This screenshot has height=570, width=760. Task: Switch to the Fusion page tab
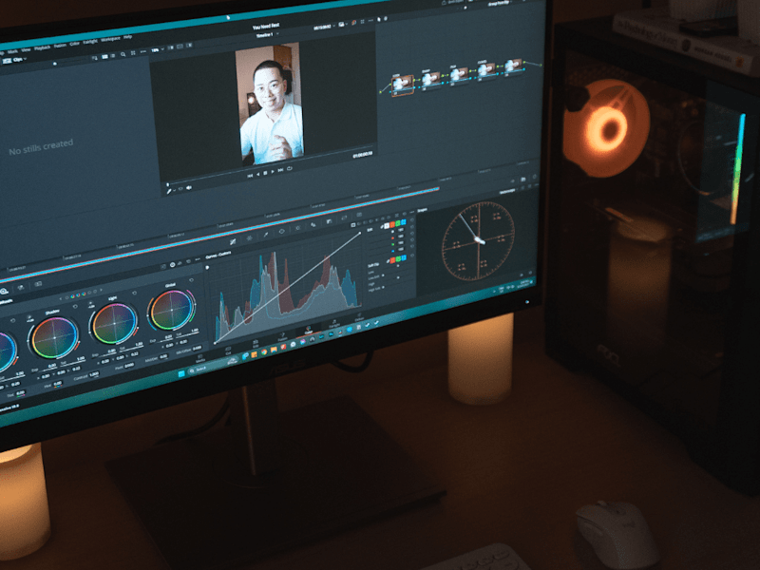point(282,336)
